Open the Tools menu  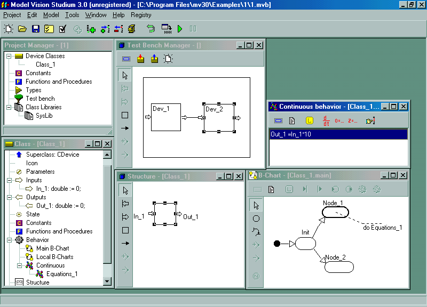pos(72,15)
